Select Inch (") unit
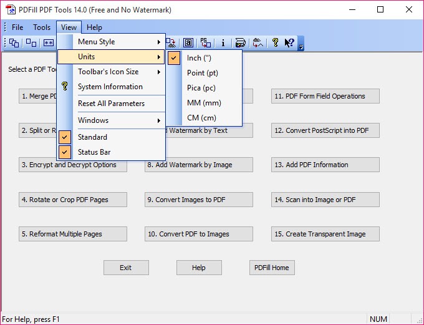The width and height of the screenshot is (424, 325). pyautogui.click(x=205, y=57)
